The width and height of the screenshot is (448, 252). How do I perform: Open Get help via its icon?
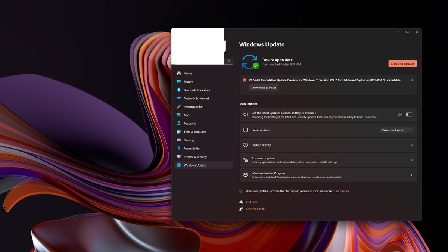pos(241,202)
